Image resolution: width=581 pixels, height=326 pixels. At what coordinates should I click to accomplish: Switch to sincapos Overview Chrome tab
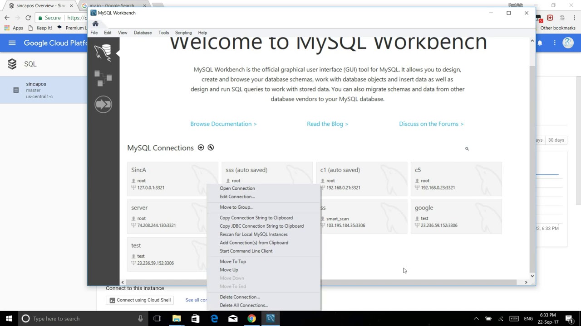pyautogui.click(x=41, y=5)
